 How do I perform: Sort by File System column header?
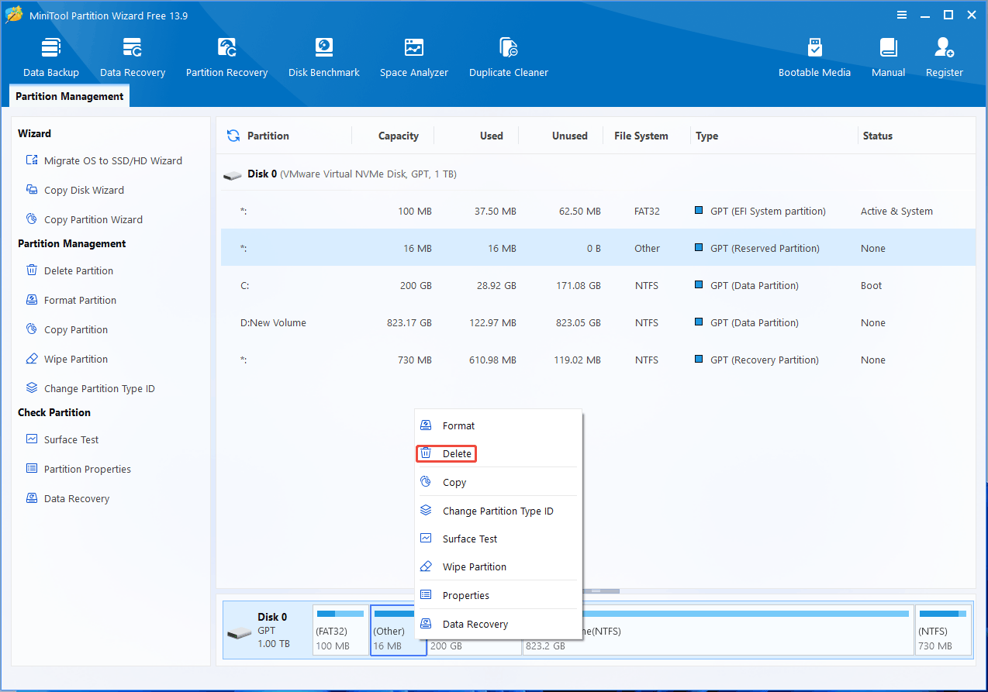pyautogui.click(x=641, y=136)
